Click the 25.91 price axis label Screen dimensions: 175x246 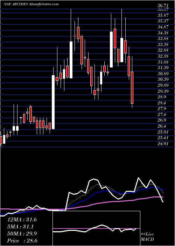click(163, 132)
